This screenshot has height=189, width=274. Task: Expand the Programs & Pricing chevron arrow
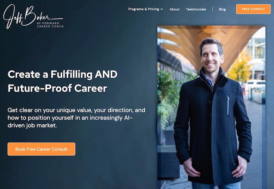pos(162,9)
